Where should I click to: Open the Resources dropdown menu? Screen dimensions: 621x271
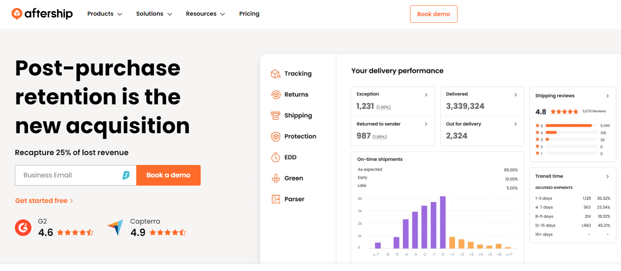205,14
